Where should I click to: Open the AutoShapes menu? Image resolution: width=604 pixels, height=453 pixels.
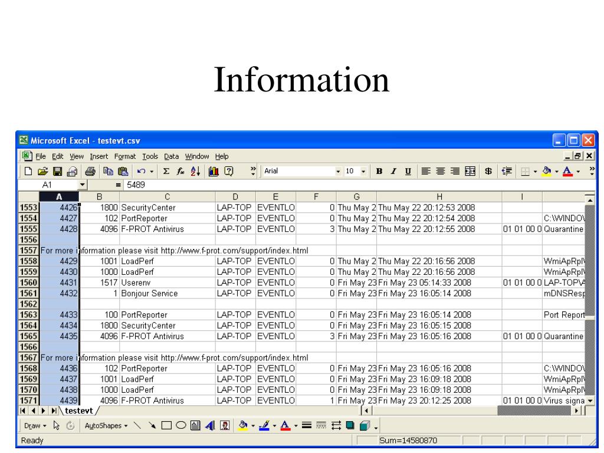point(106,426)
